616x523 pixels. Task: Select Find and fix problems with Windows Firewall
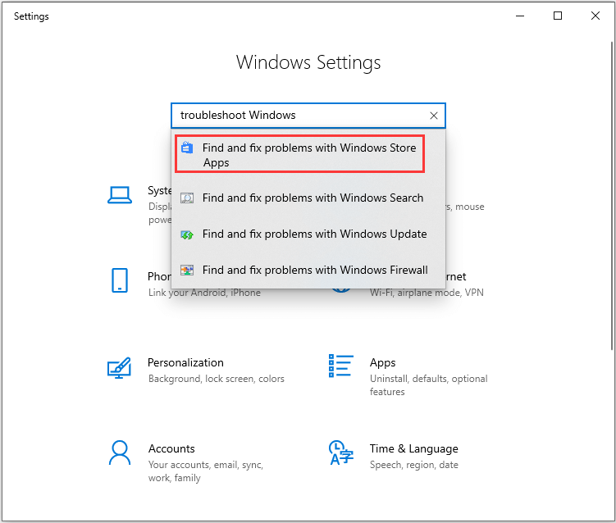[308, 271]
